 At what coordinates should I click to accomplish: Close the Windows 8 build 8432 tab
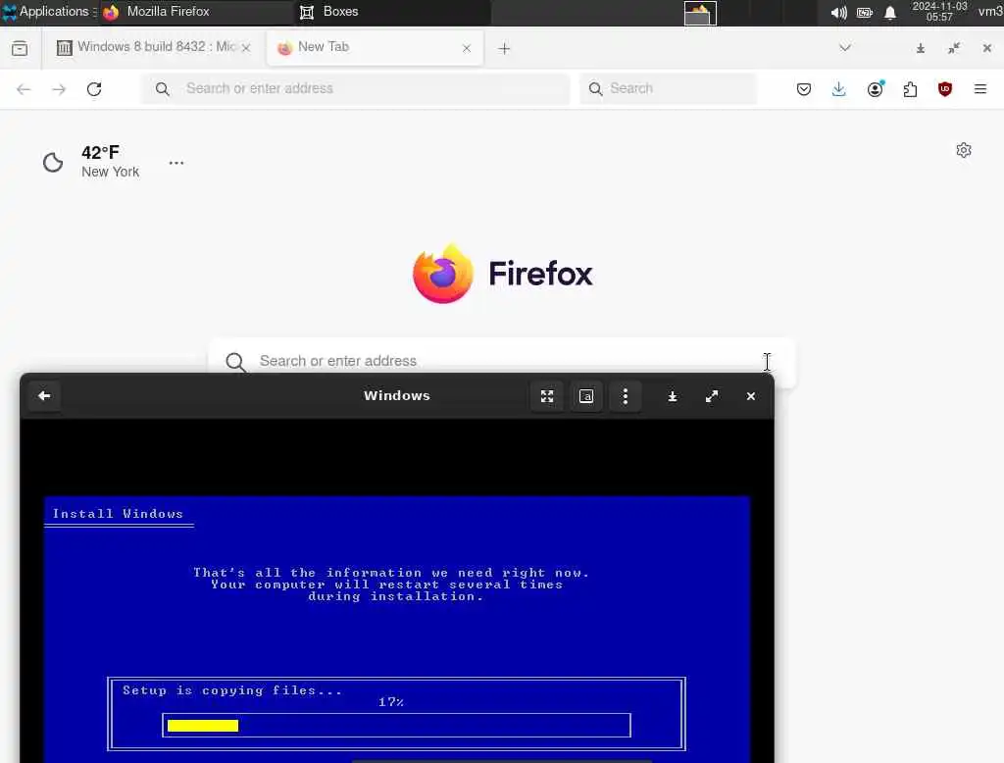click(x=246, y=48)
